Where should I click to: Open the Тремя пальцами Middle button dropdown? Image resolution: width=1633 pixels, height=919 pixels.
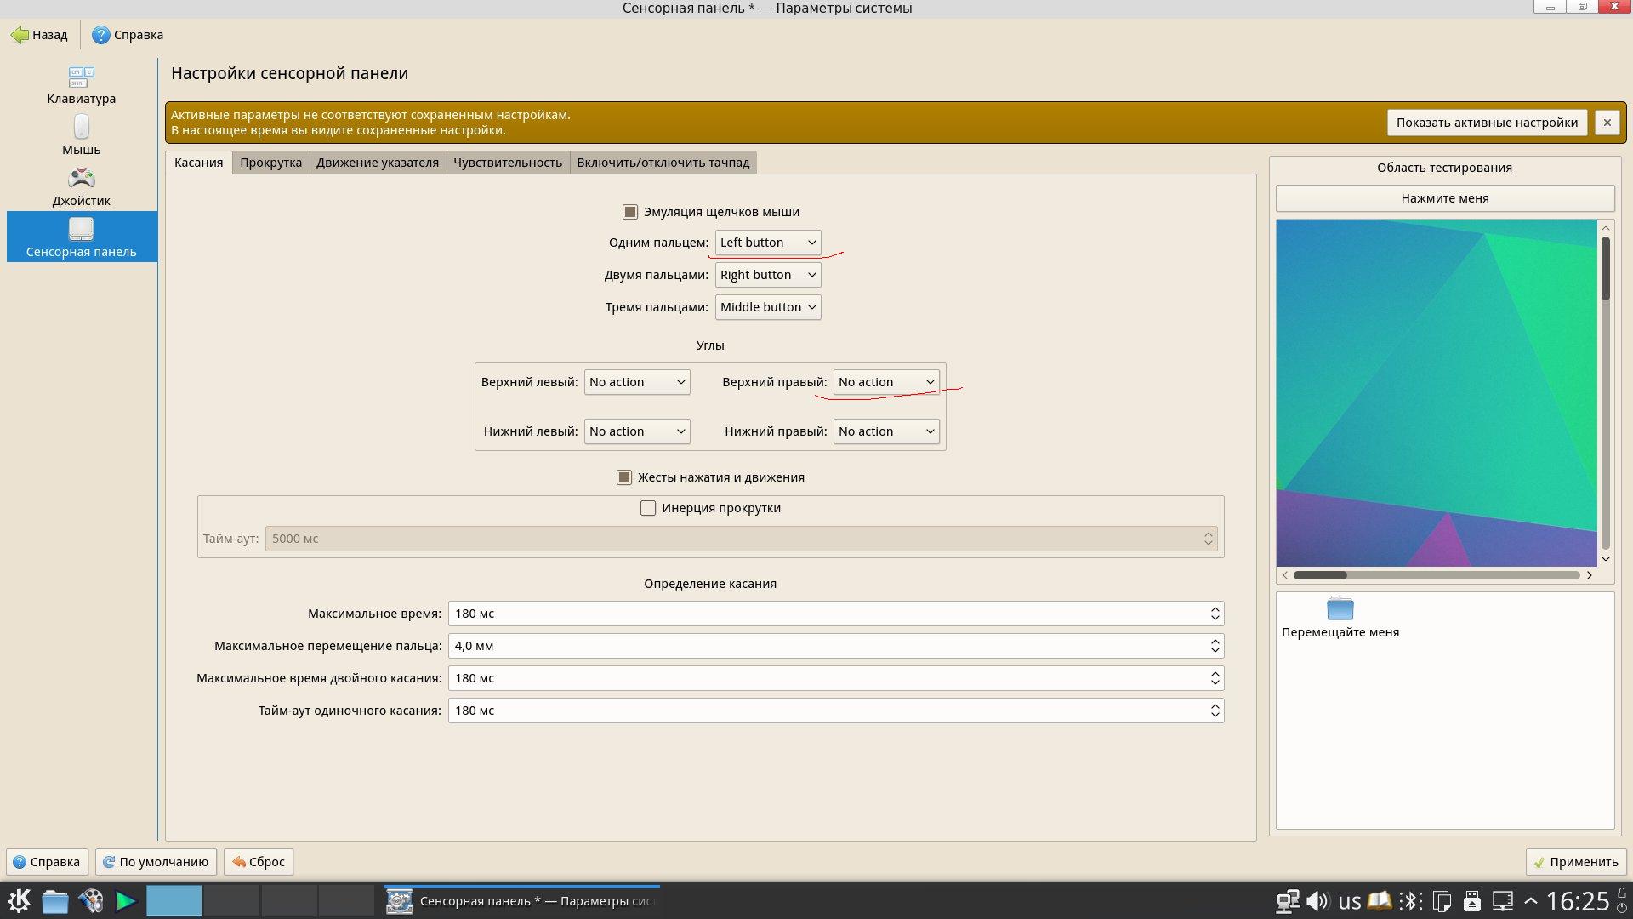pyautogui.click(x=767, y=307)
